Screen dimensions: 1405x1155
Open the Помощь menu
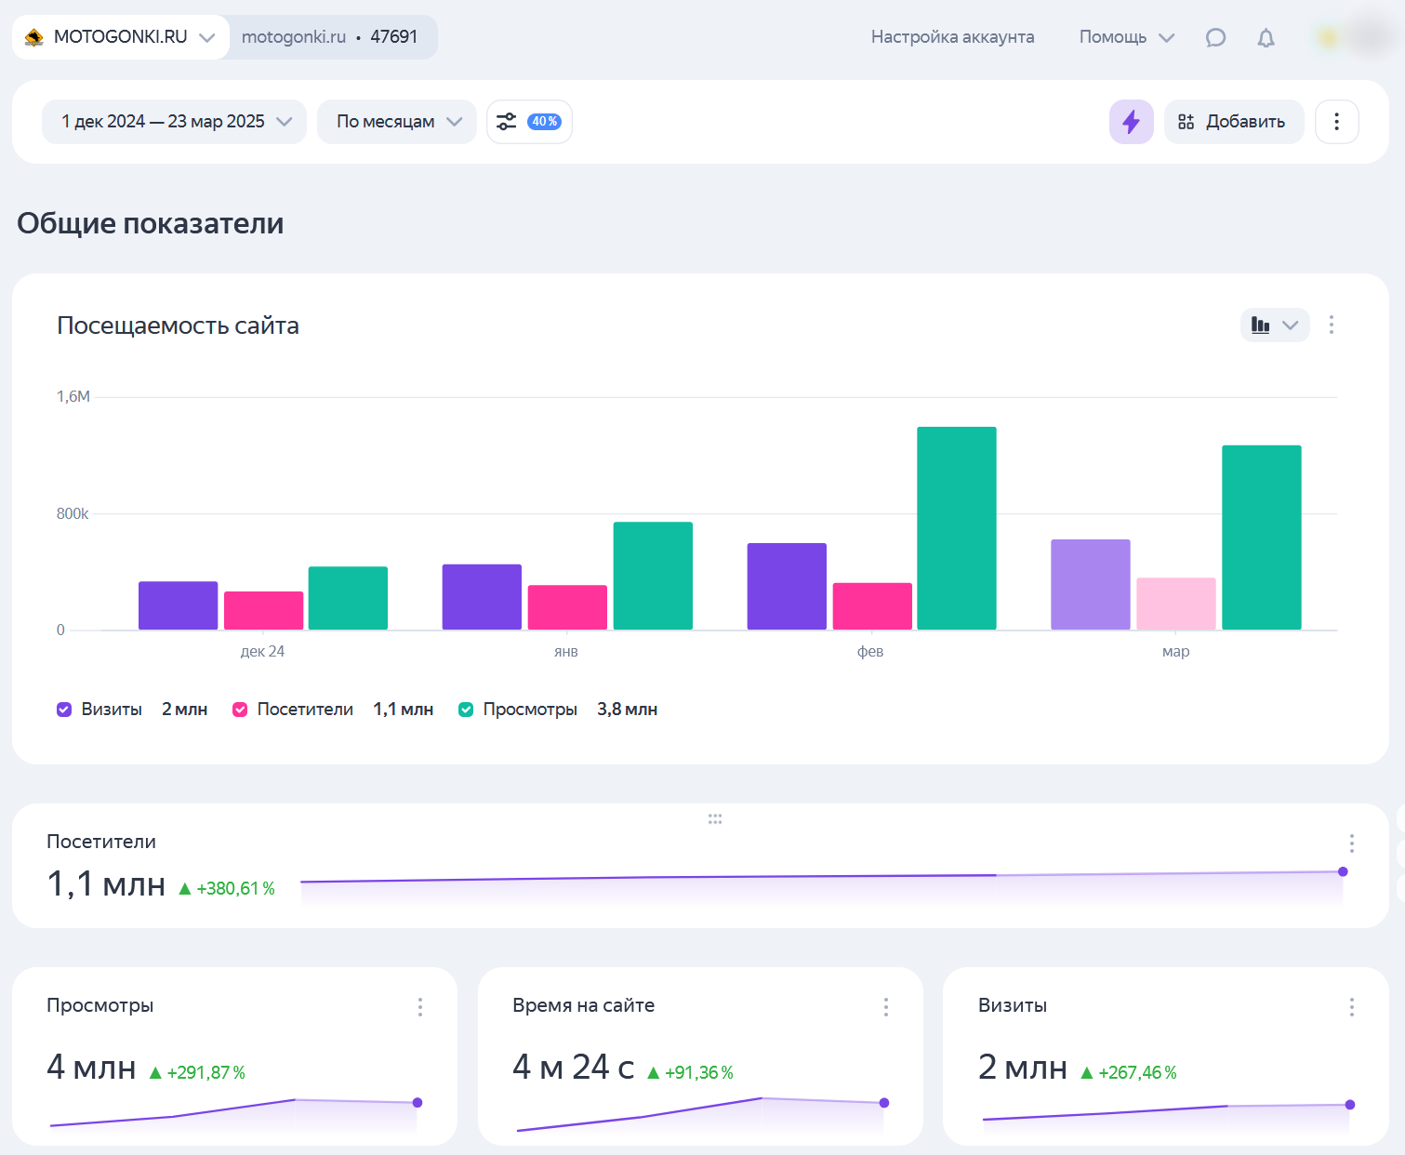[1126, 37]
